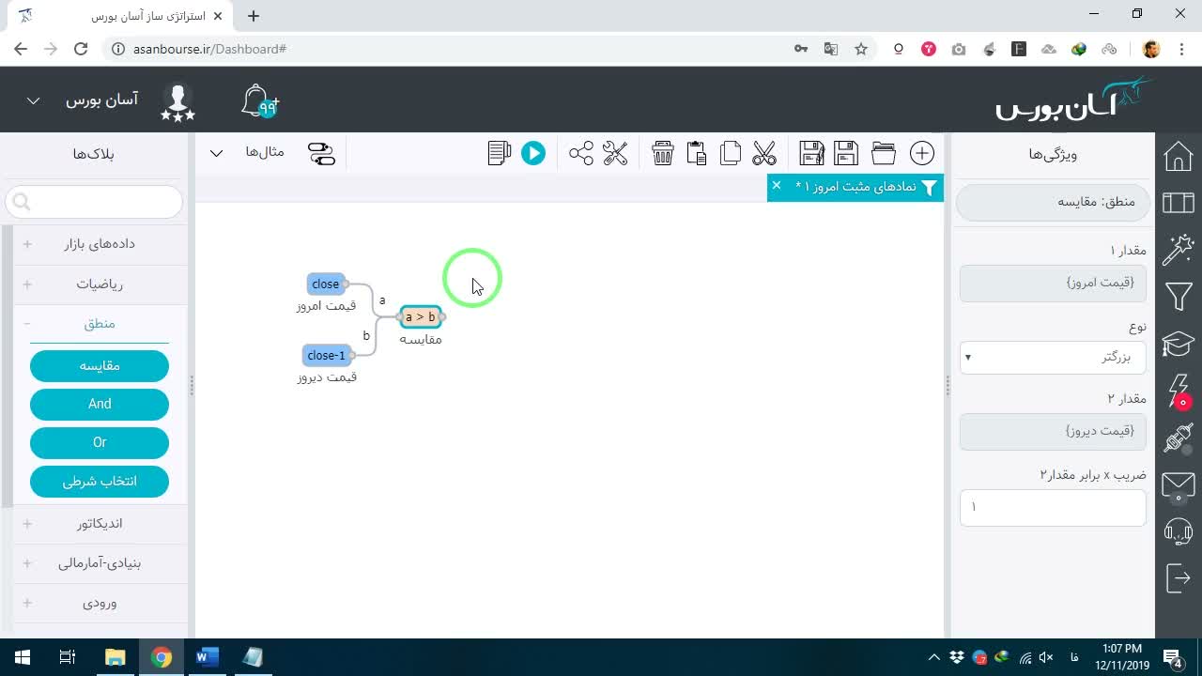Open the magic wand icon in sidebar
The image size is (1202, 676).
click(x=1179, y=250)
